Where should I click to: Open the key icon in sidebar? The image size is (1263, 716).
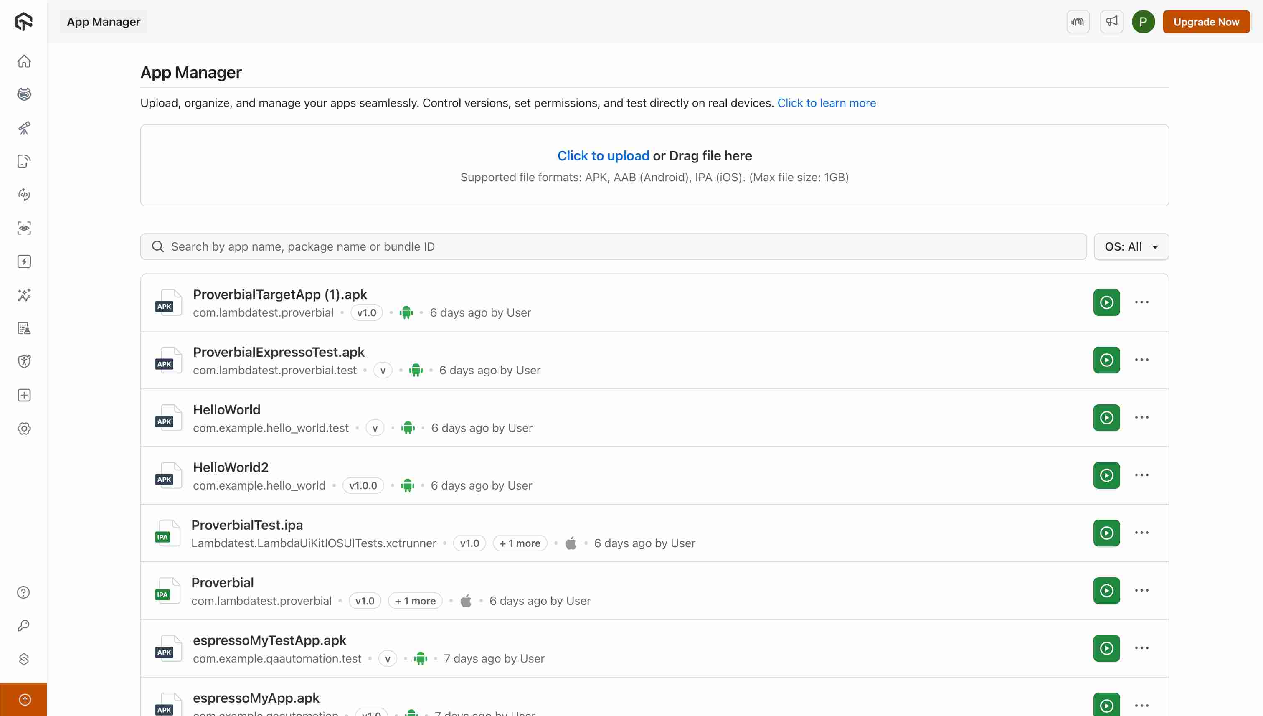tap(24, 625)
